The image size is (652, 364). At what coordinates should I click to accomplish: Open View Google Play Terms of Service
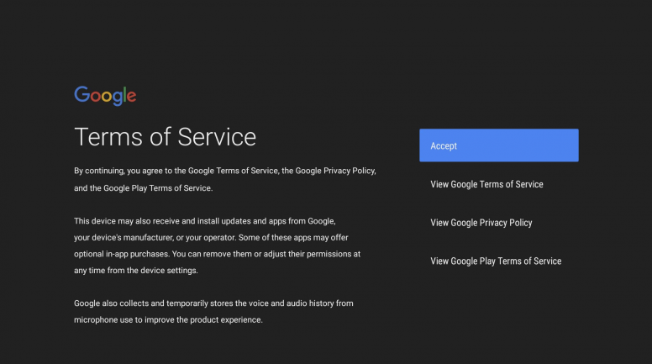point(496,261)
